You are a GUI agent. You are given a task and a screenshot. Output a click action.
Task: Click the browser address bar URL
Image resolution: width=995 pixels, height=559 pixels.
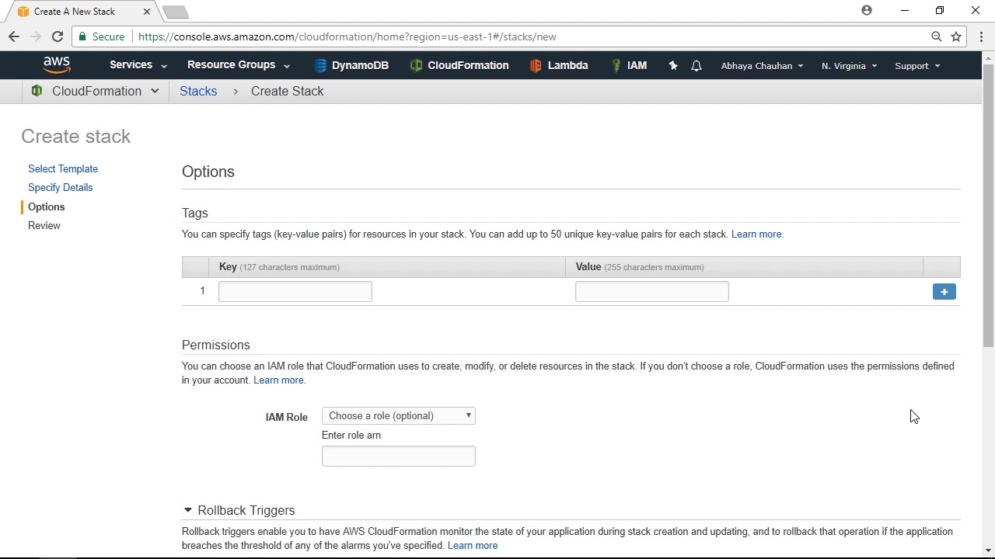click(347, 36)
